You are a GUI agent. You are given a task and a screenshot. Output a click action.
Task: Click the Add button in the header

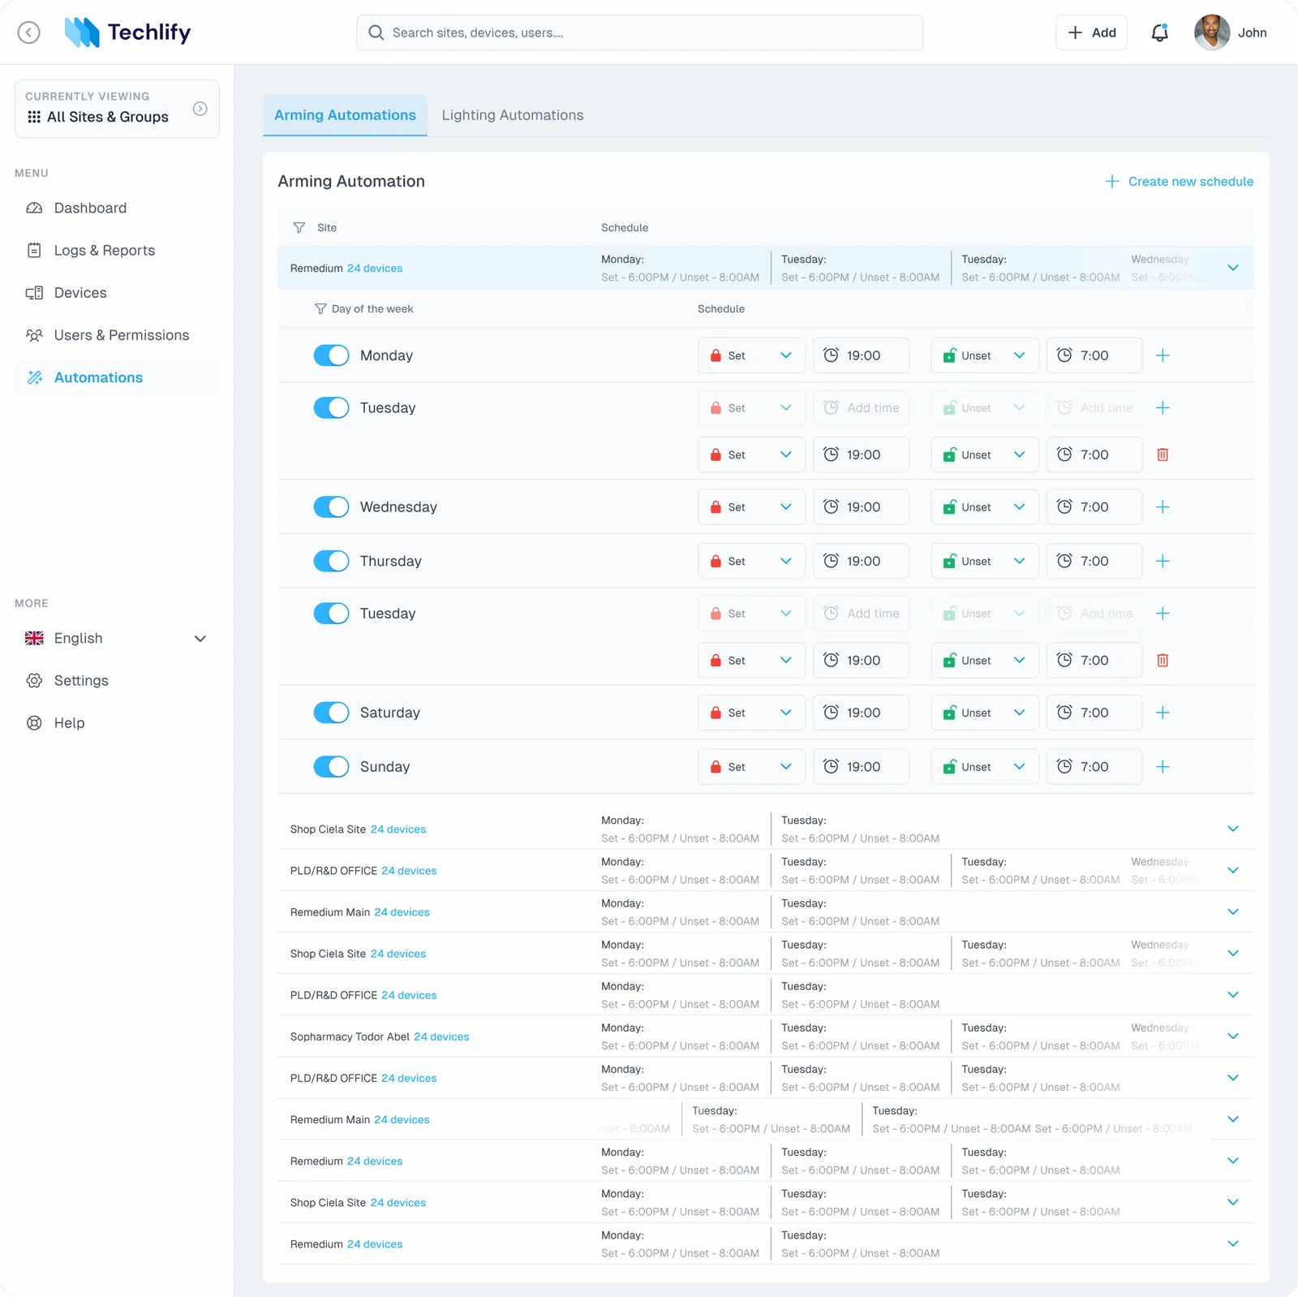[x=1091, y=32]
